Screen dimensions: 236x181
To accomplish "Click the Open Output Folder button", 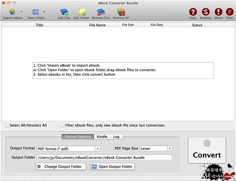I will tap(113, 166).
